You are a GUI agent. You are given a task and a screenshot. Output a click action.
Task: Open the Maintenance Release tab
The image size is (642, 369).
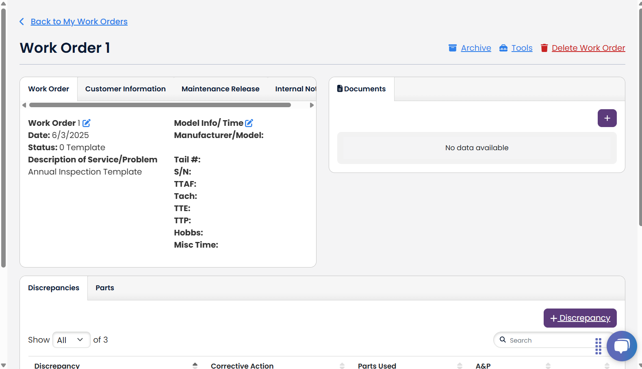coord(220,89)
